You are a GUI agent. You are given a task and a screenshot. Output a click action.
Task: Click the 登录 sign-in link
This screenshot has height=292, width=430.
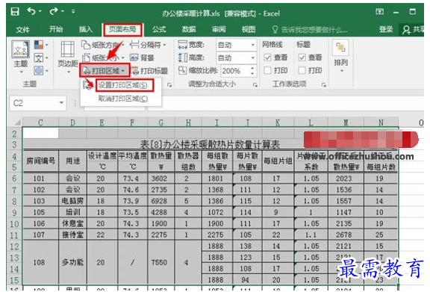click(x=385, y=29)
